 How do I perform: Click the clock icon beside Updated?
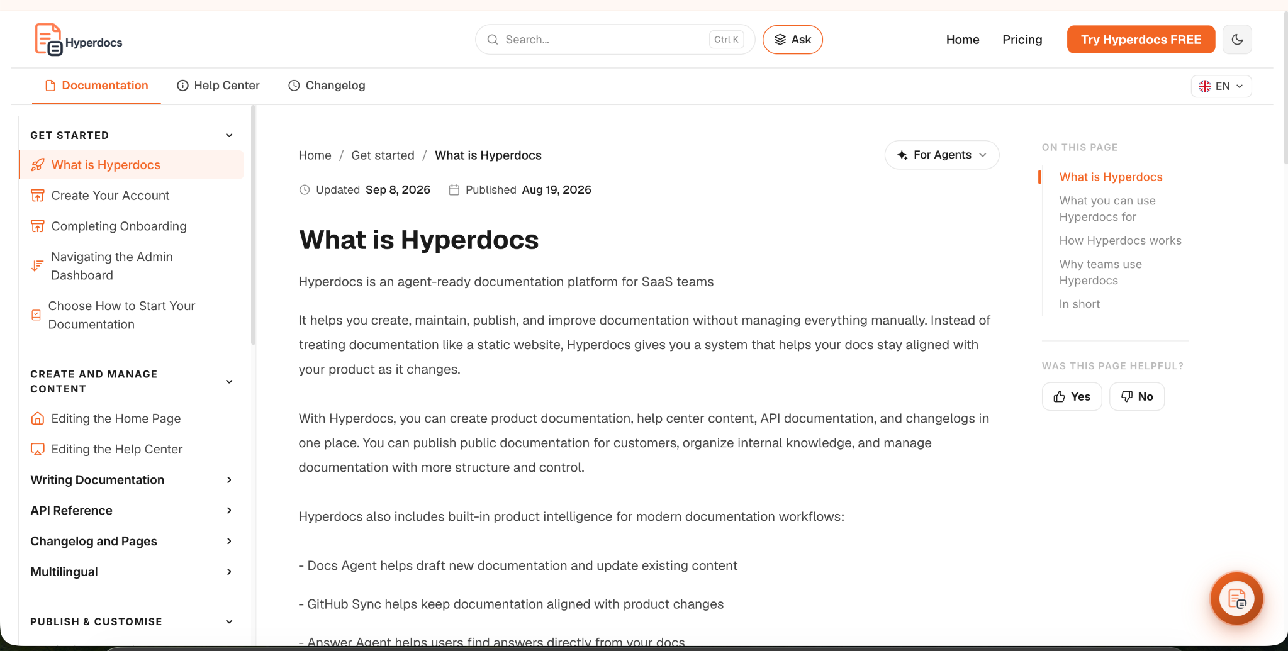point(305,190)
